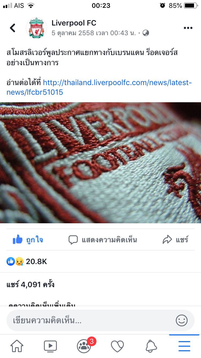
Task: Share the post using แชร์ button
Action: tap(176, 239)
